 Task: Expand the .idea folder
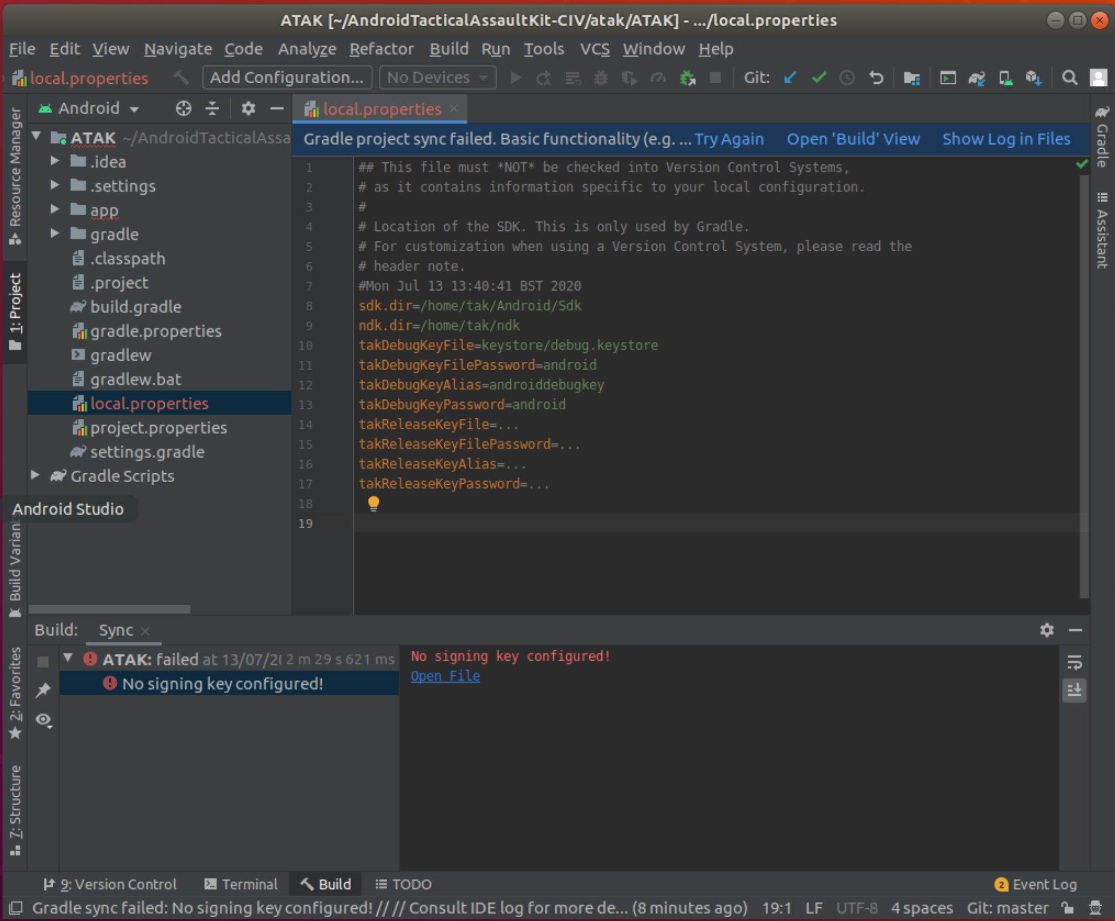coord(54,161)
